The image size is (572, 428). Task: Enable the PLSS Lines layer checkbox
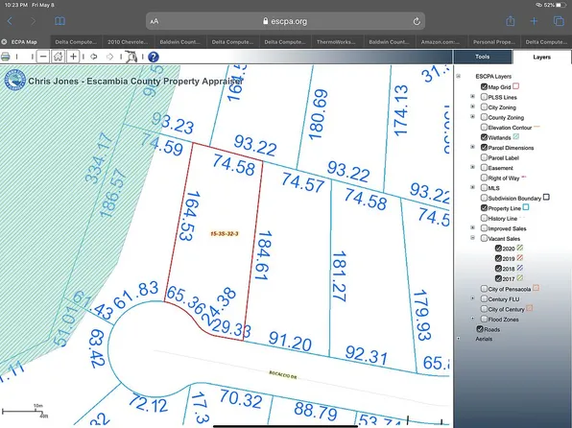click(484, 97)
